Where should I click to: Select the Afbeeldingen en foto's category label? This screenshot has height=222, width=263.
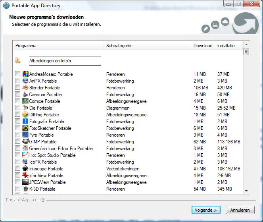50,61
